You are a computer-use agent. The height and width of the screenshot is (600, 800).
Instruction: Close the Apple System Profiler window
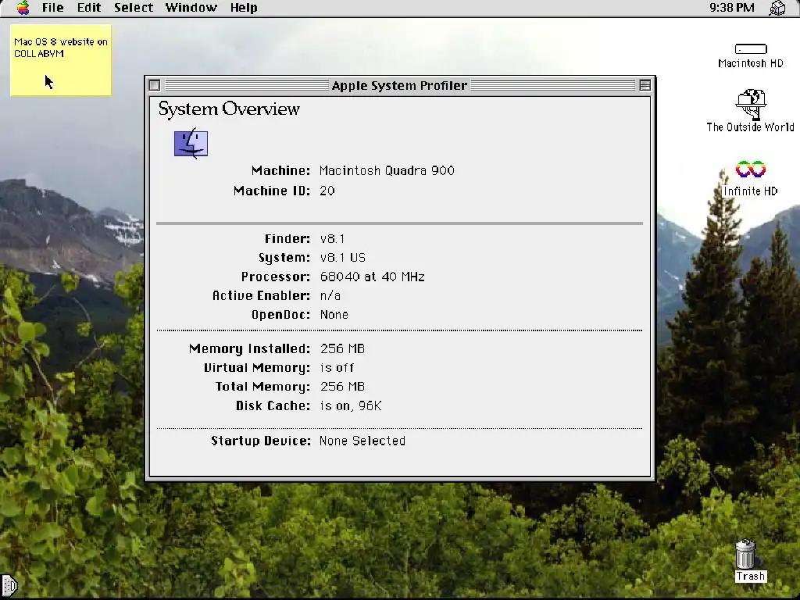click(155, 85)
